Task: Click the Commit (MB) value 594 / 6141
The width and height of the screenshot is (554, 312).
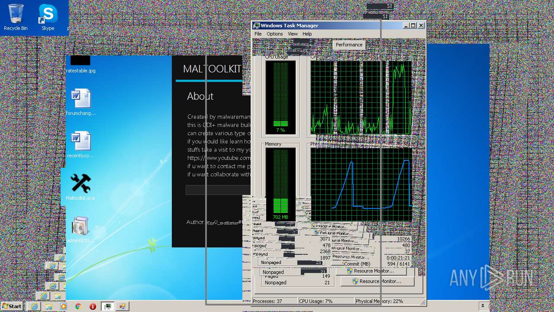Action: (x=398, y=264)
